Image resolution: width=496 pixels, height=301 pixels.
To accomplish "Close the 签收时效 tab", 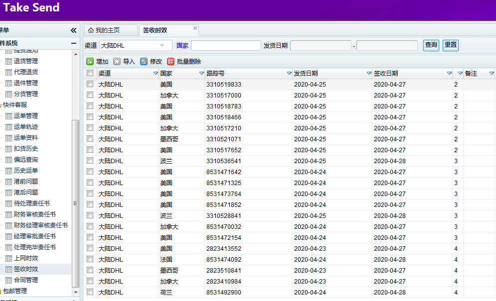I will point(195,28).
